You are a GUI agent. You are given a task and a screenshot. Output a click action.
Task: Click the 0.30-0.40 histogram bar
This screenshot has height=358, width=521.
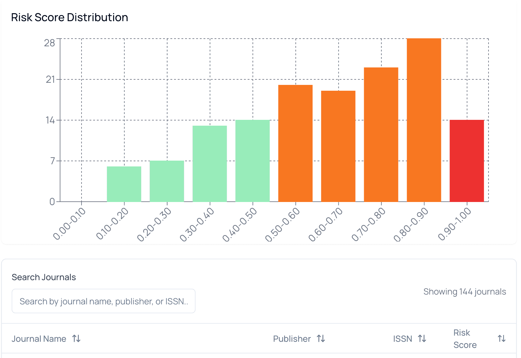[x=210, y=162]
